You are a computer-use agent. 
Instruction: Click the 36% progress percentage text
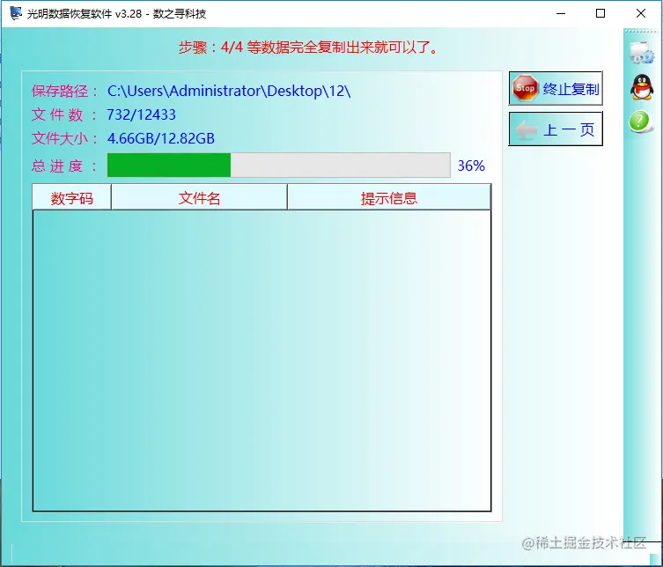471,166
